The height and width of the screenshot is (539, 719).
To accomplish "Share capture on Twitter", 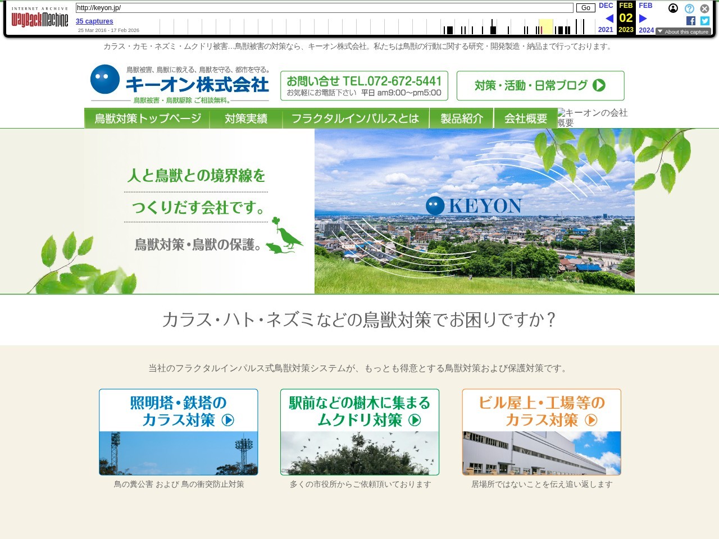I will point(705,21).
